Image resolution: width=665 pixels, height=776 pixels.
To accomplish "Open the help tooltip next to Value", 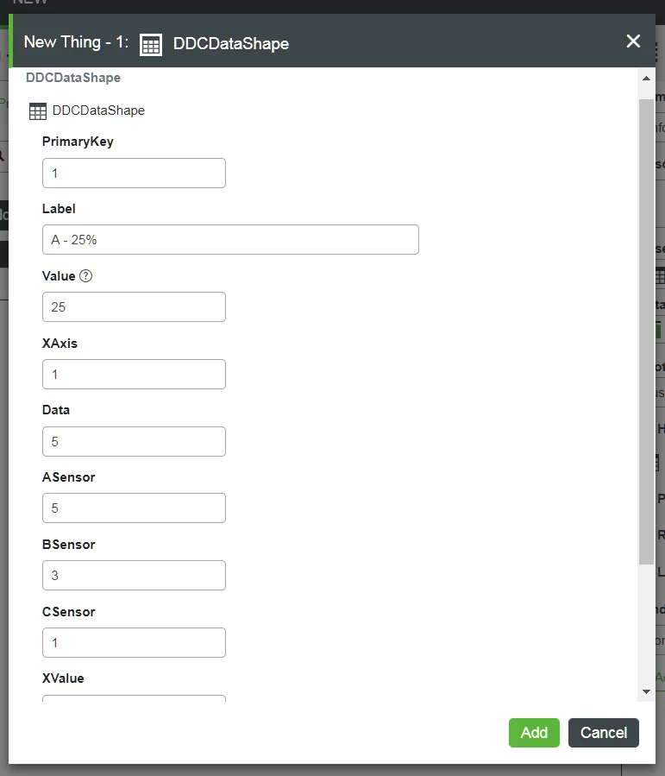I will [86, 274].
